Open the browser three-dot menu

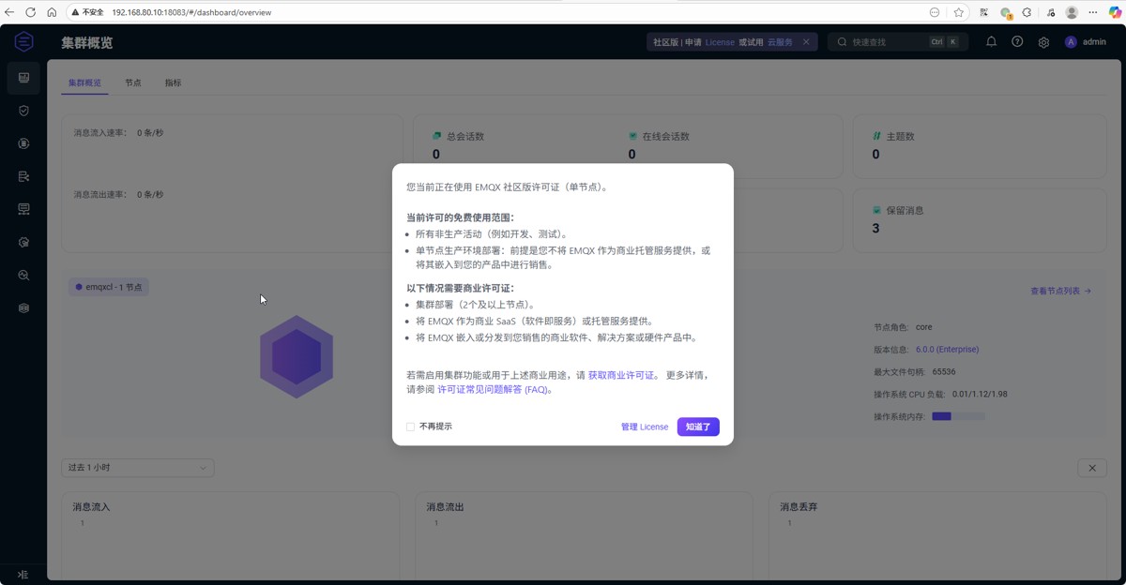[x=1093, y=12]
